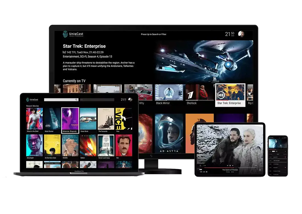This screenshot has width=302, height=214.
Task: Click the 'hd 142 TFI, Tue3 Nov' schedule line
Action: pyautogui.click(x=83, y=52)
